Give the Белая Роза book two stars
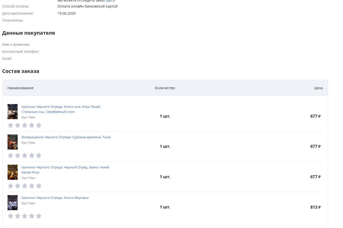343x228 pixels. (x=18, y=186)
